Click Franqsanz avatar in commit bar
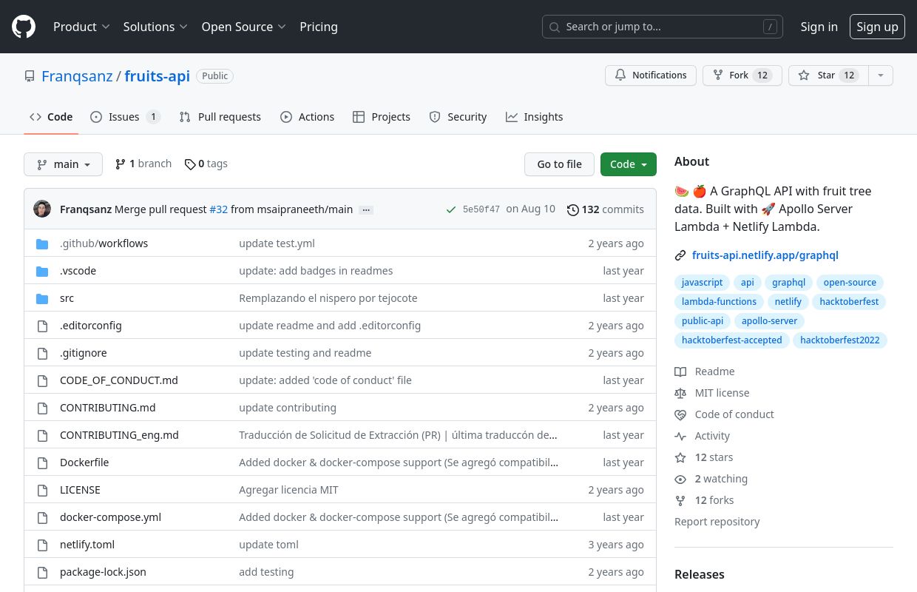917x592 pixels. 42,209
